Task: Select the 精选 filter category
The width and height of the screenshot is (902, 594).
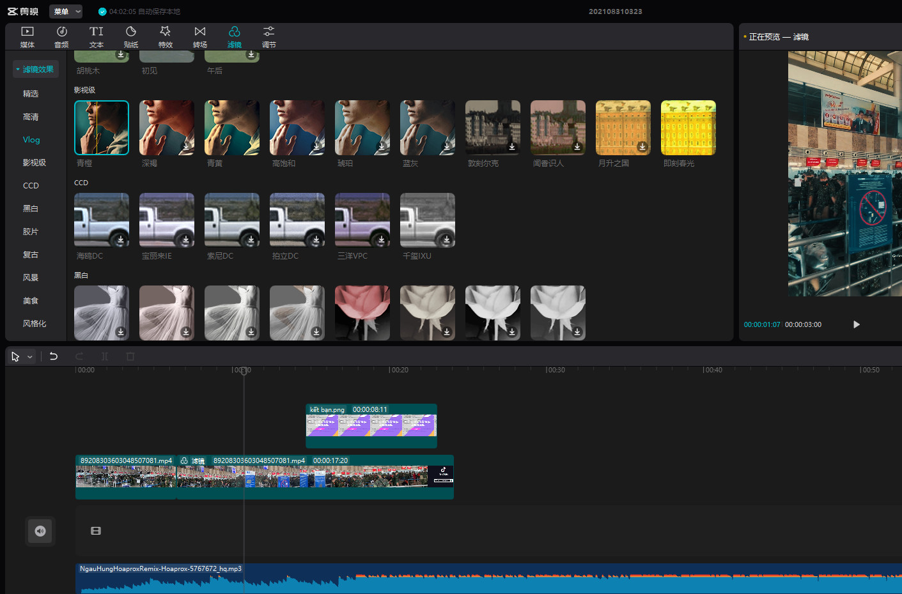Action: [x=31, y=93]
